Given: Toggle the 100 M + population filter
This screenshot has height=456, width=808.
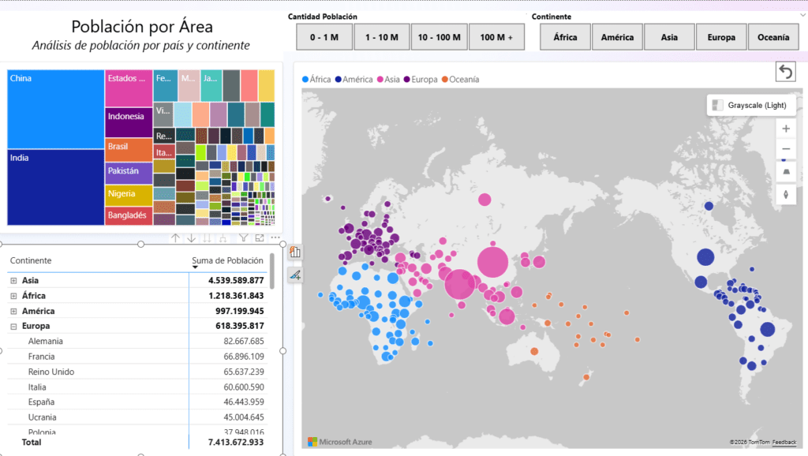Looking at the screenshot, I should pos(496,37).
